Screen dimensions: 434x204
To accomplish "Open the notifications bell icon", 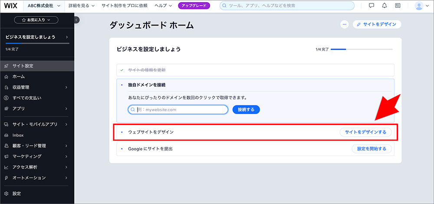I will click(385, 6).
